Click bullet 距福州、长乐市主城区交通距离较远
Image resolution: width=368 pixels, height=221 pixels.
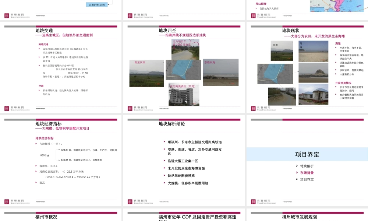(x=195, y=142)
